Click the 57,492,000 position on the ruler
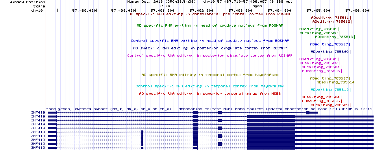Viewport: 374px width, 150px height. pos(201,11)
